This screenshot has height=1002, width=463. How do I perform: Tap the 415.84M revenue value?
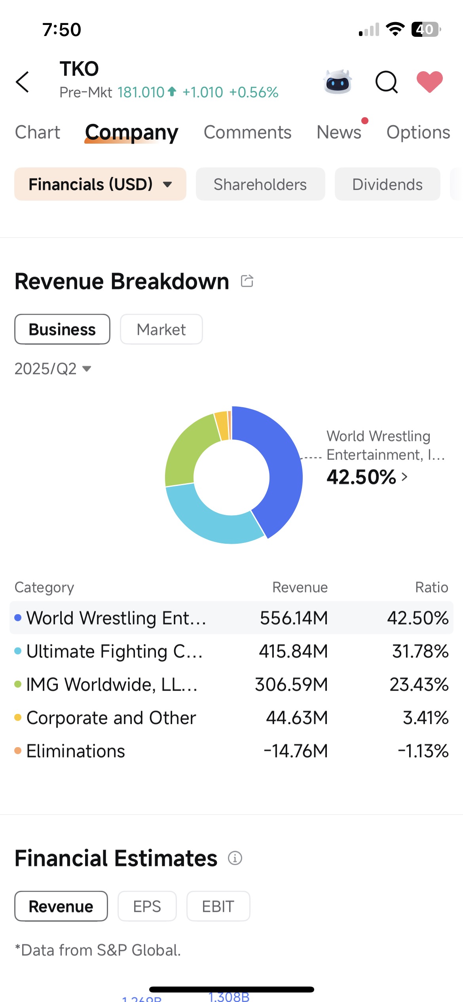[293, 651]
